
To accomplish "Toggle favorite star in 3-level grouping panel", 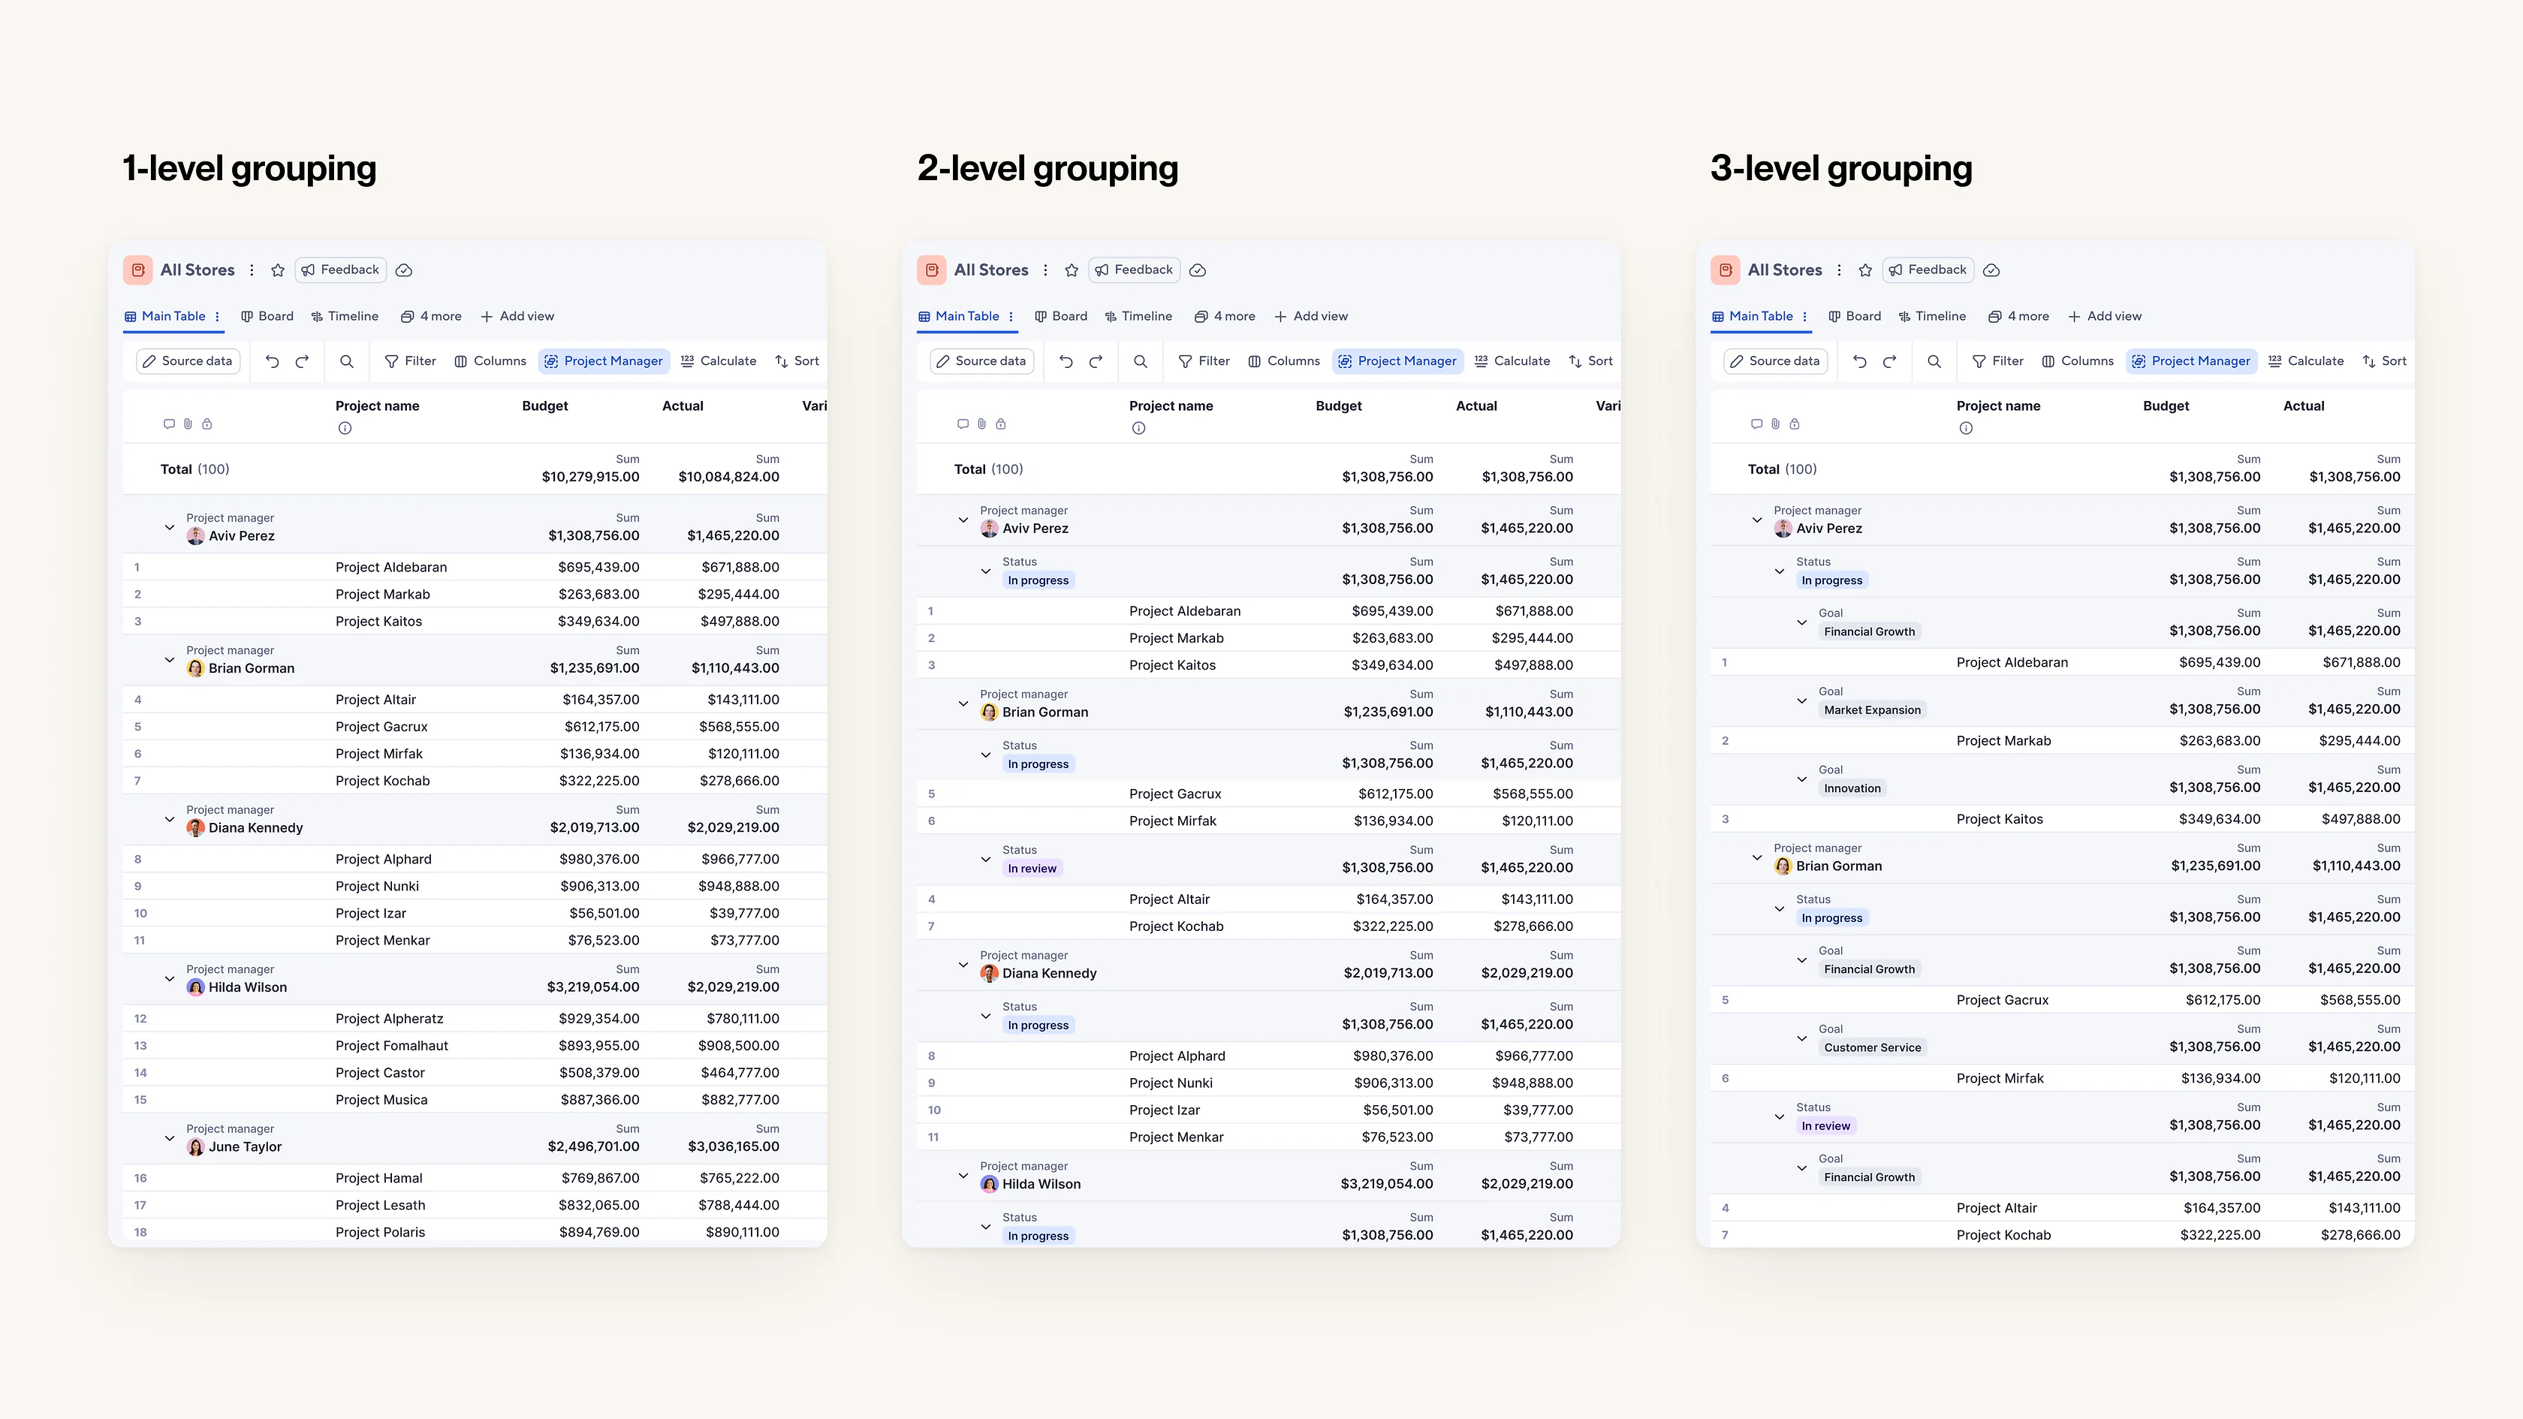I will [1866, 270].
